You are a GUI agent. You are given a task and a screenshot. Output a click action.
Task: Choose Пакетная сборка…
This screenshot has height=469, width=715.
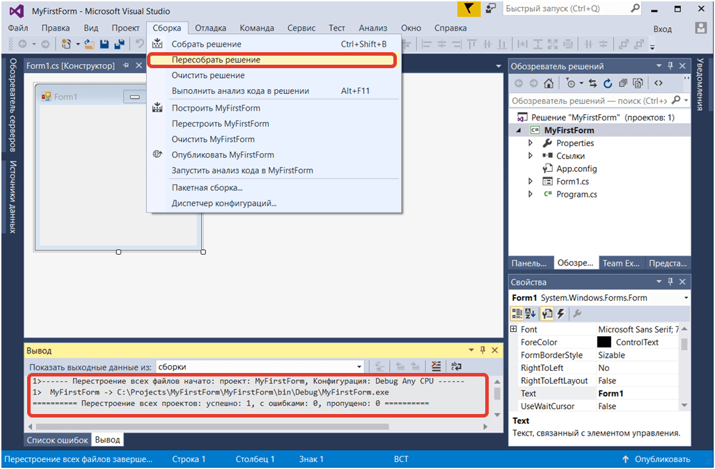coord(274,188)
